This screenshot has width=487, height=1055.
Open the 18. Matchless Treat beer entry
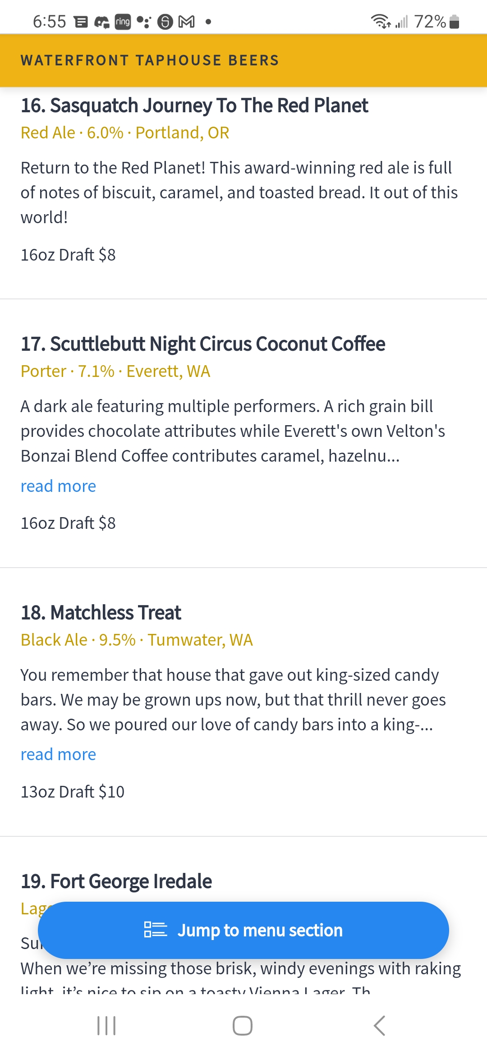(x=101, y=613)
